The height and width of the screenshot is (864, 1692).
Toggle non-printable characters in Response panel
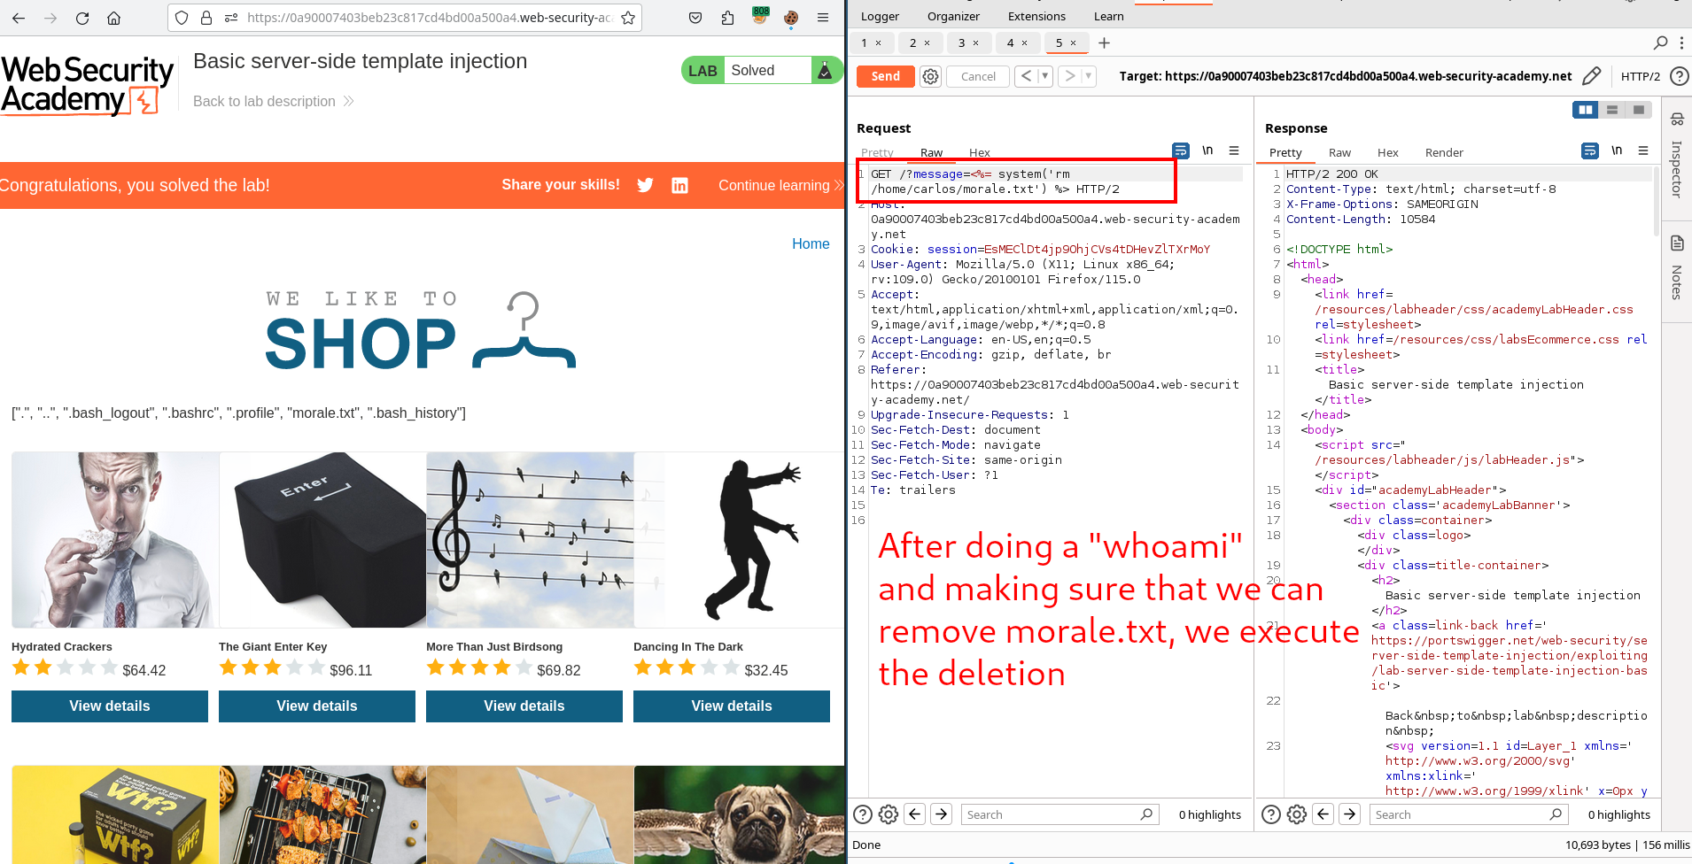(1617, 150)
